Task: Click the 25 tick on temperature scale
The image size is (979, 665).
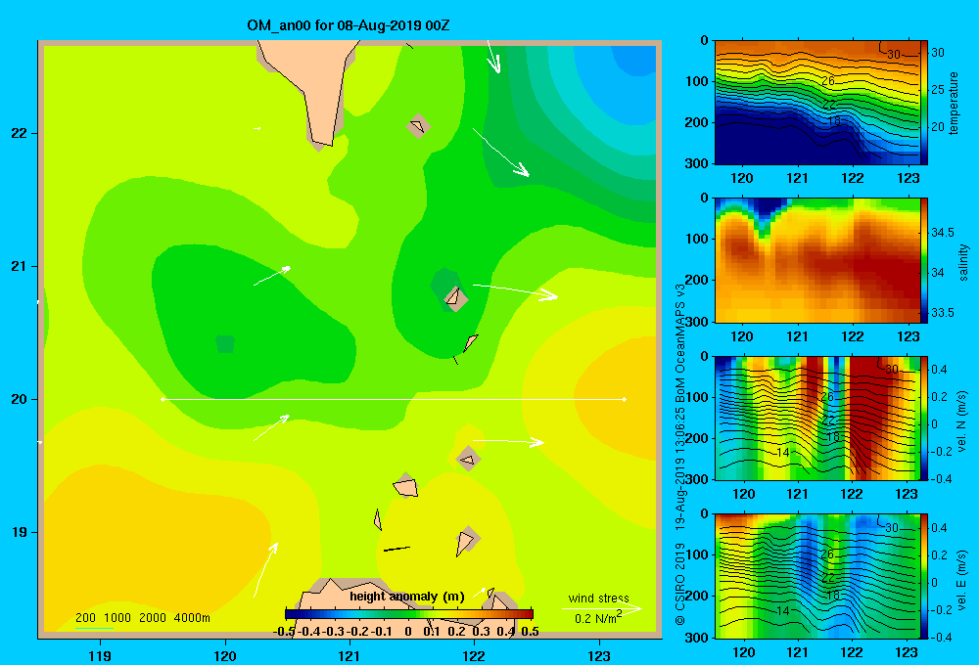Action: [x=938, y=90]
